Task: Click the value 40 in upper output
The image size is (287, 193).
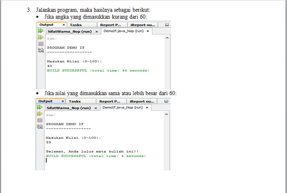Action: click(49, 66)
